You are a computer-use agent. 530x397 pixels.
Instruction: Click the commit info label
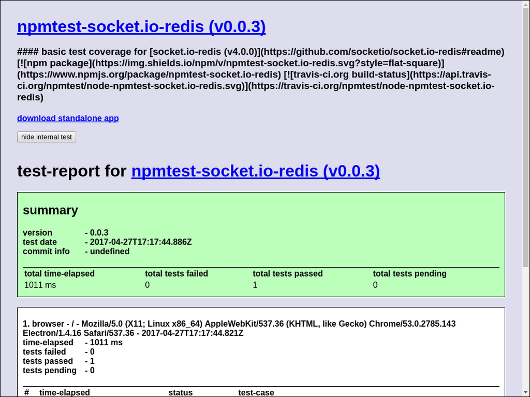point(46,252)
